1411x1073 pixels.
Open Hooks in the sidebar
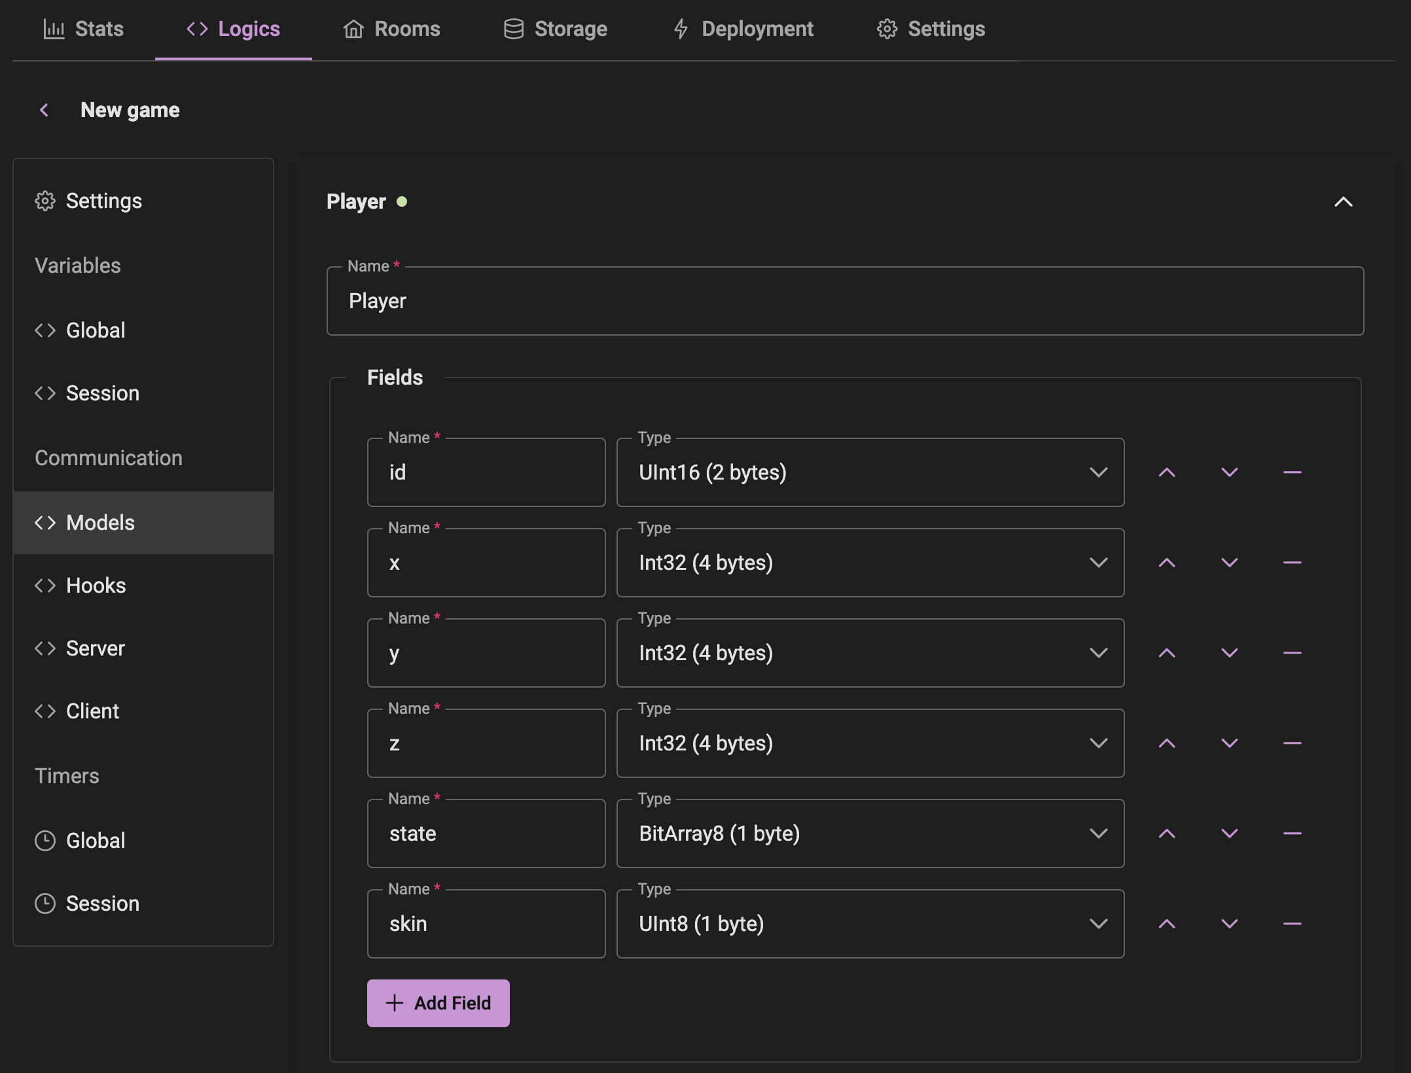click(143, 586)
